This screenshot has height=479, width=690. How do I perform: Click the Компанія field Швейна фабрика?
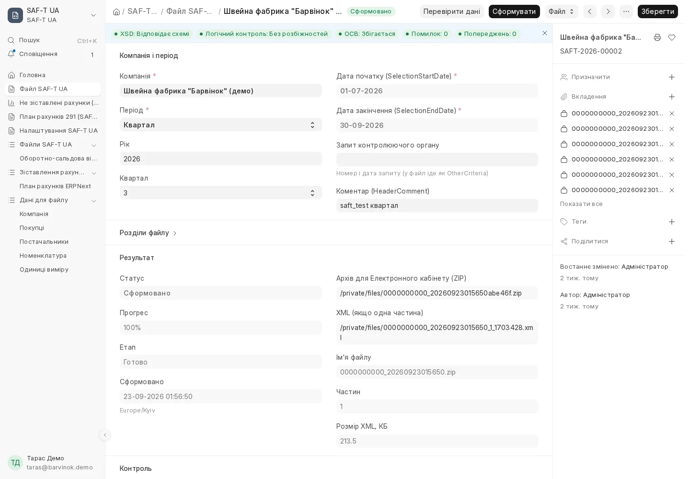click(221, 91)
